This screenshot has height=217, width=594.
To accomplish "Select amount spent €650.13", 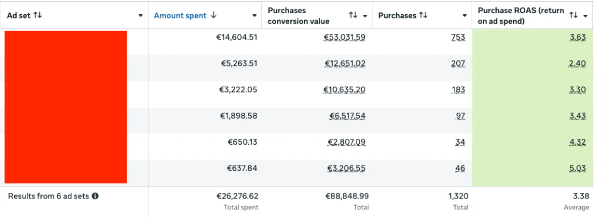I will pos(242,142).
